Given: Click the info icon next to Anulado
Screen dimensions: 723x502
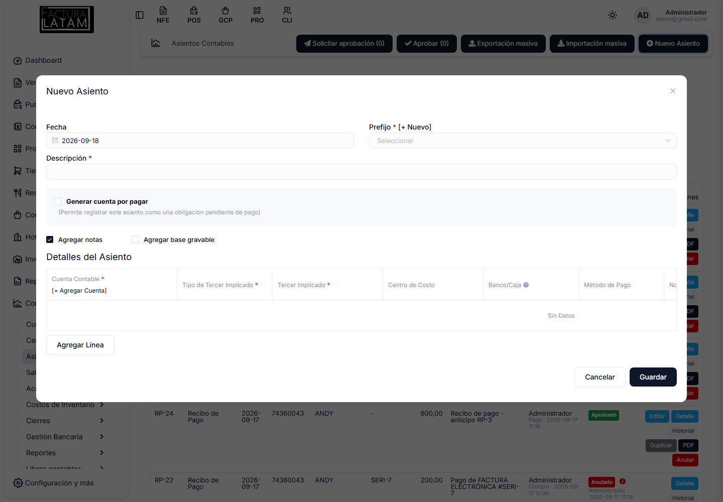Looking at the screenshot, I should pyautogui.click(x=623, y=481).
